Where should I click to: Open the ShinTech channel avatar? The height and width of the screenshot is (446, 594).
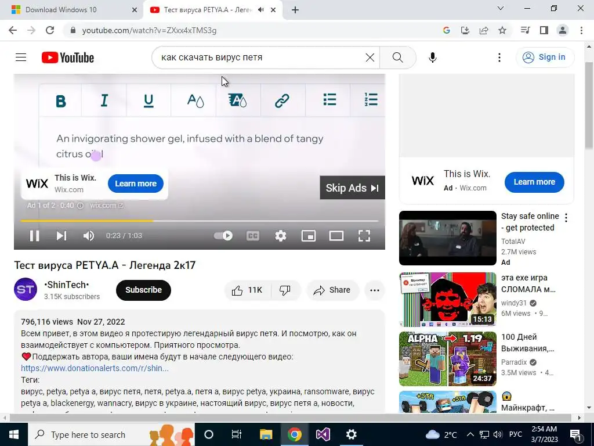click(x=26, y=289)
